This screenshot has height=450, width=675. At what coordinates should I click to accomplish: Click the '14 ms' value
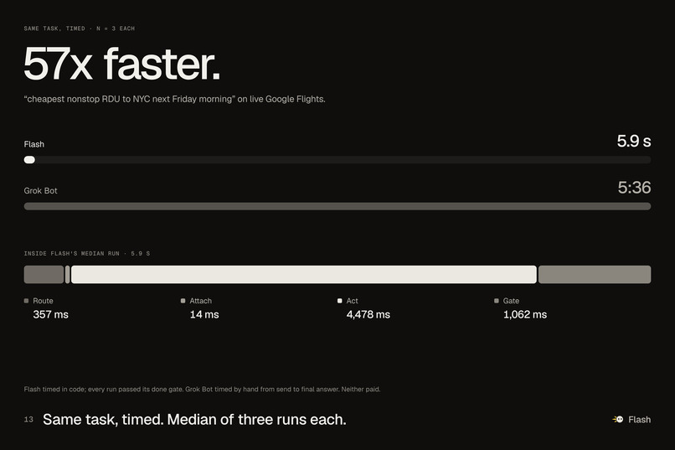point(204,314)
